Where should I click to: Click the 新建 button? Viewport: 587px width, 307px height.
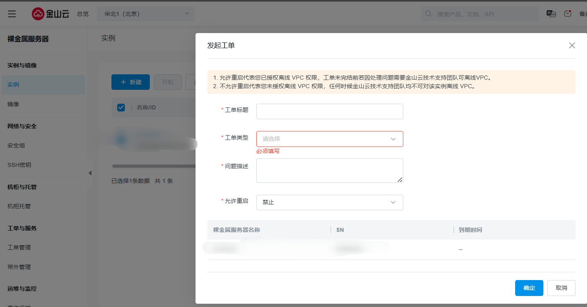tap(131, 82)
